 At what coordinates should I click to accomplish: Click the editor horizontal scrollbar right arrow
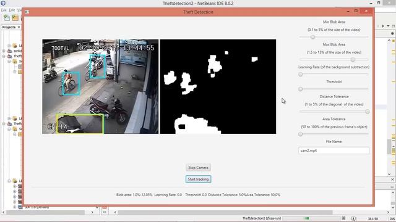[x=388, y=212]
